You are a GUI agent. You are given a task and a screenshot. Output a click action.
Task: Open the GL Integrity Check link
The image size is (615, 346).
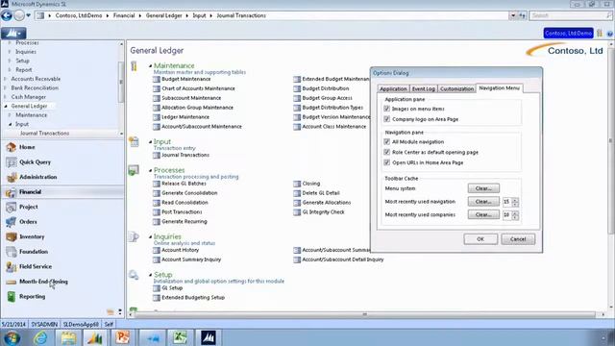pos(323,212)
